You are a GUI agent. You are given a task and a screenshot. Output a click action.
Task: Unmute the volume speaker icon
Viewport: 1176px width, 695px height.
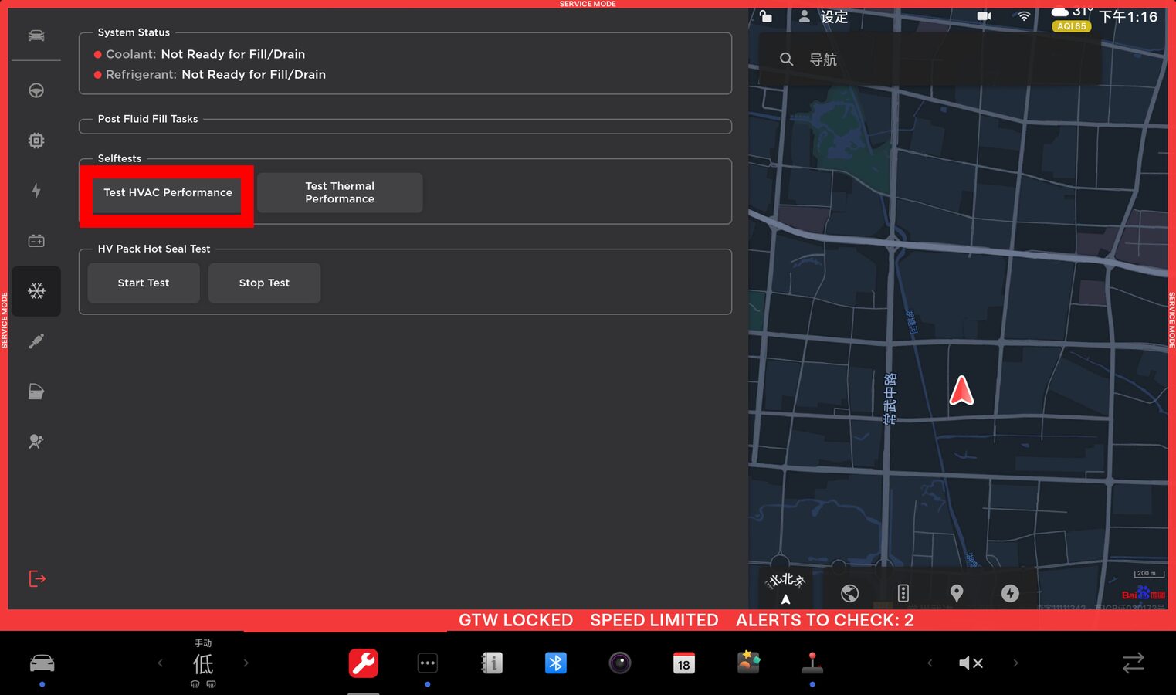click(x=971, y=663)
